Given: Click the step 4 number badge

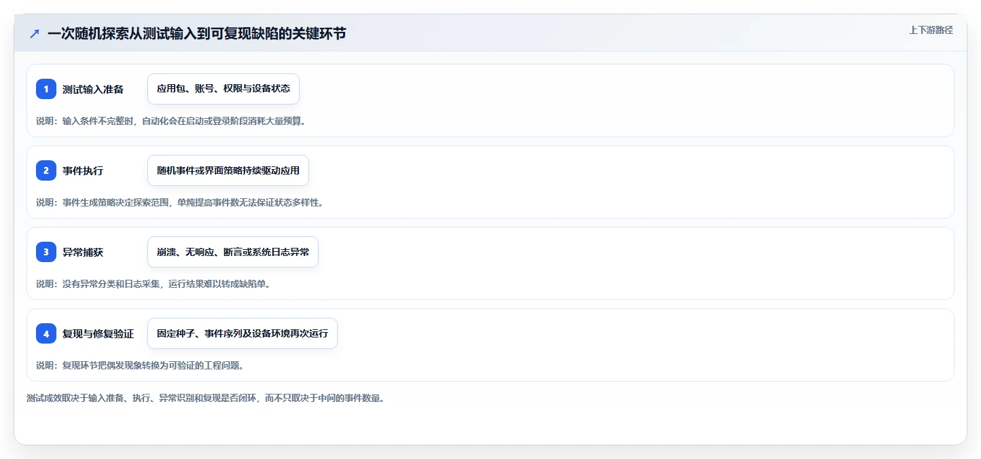Looking at the screenshot, I should coord(46,333).
